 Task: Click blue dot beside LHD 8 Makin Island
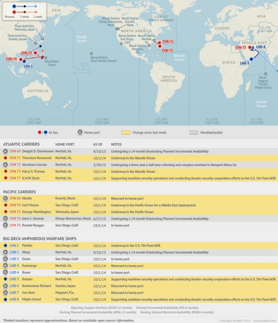(x=6, y=299)
